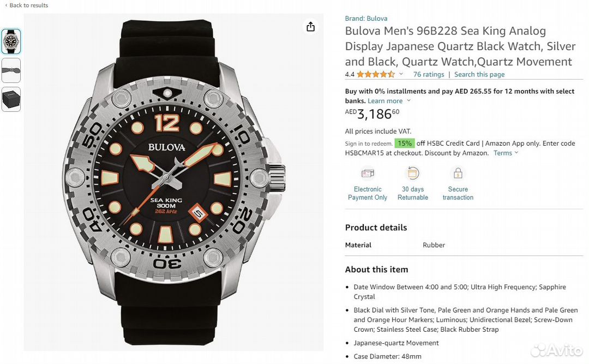Click the Electronic Payment Only icon

point(368,174)
